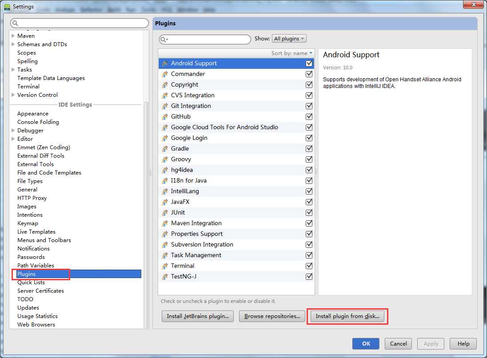Click Install JetBrains plugin button

(198, 316)
